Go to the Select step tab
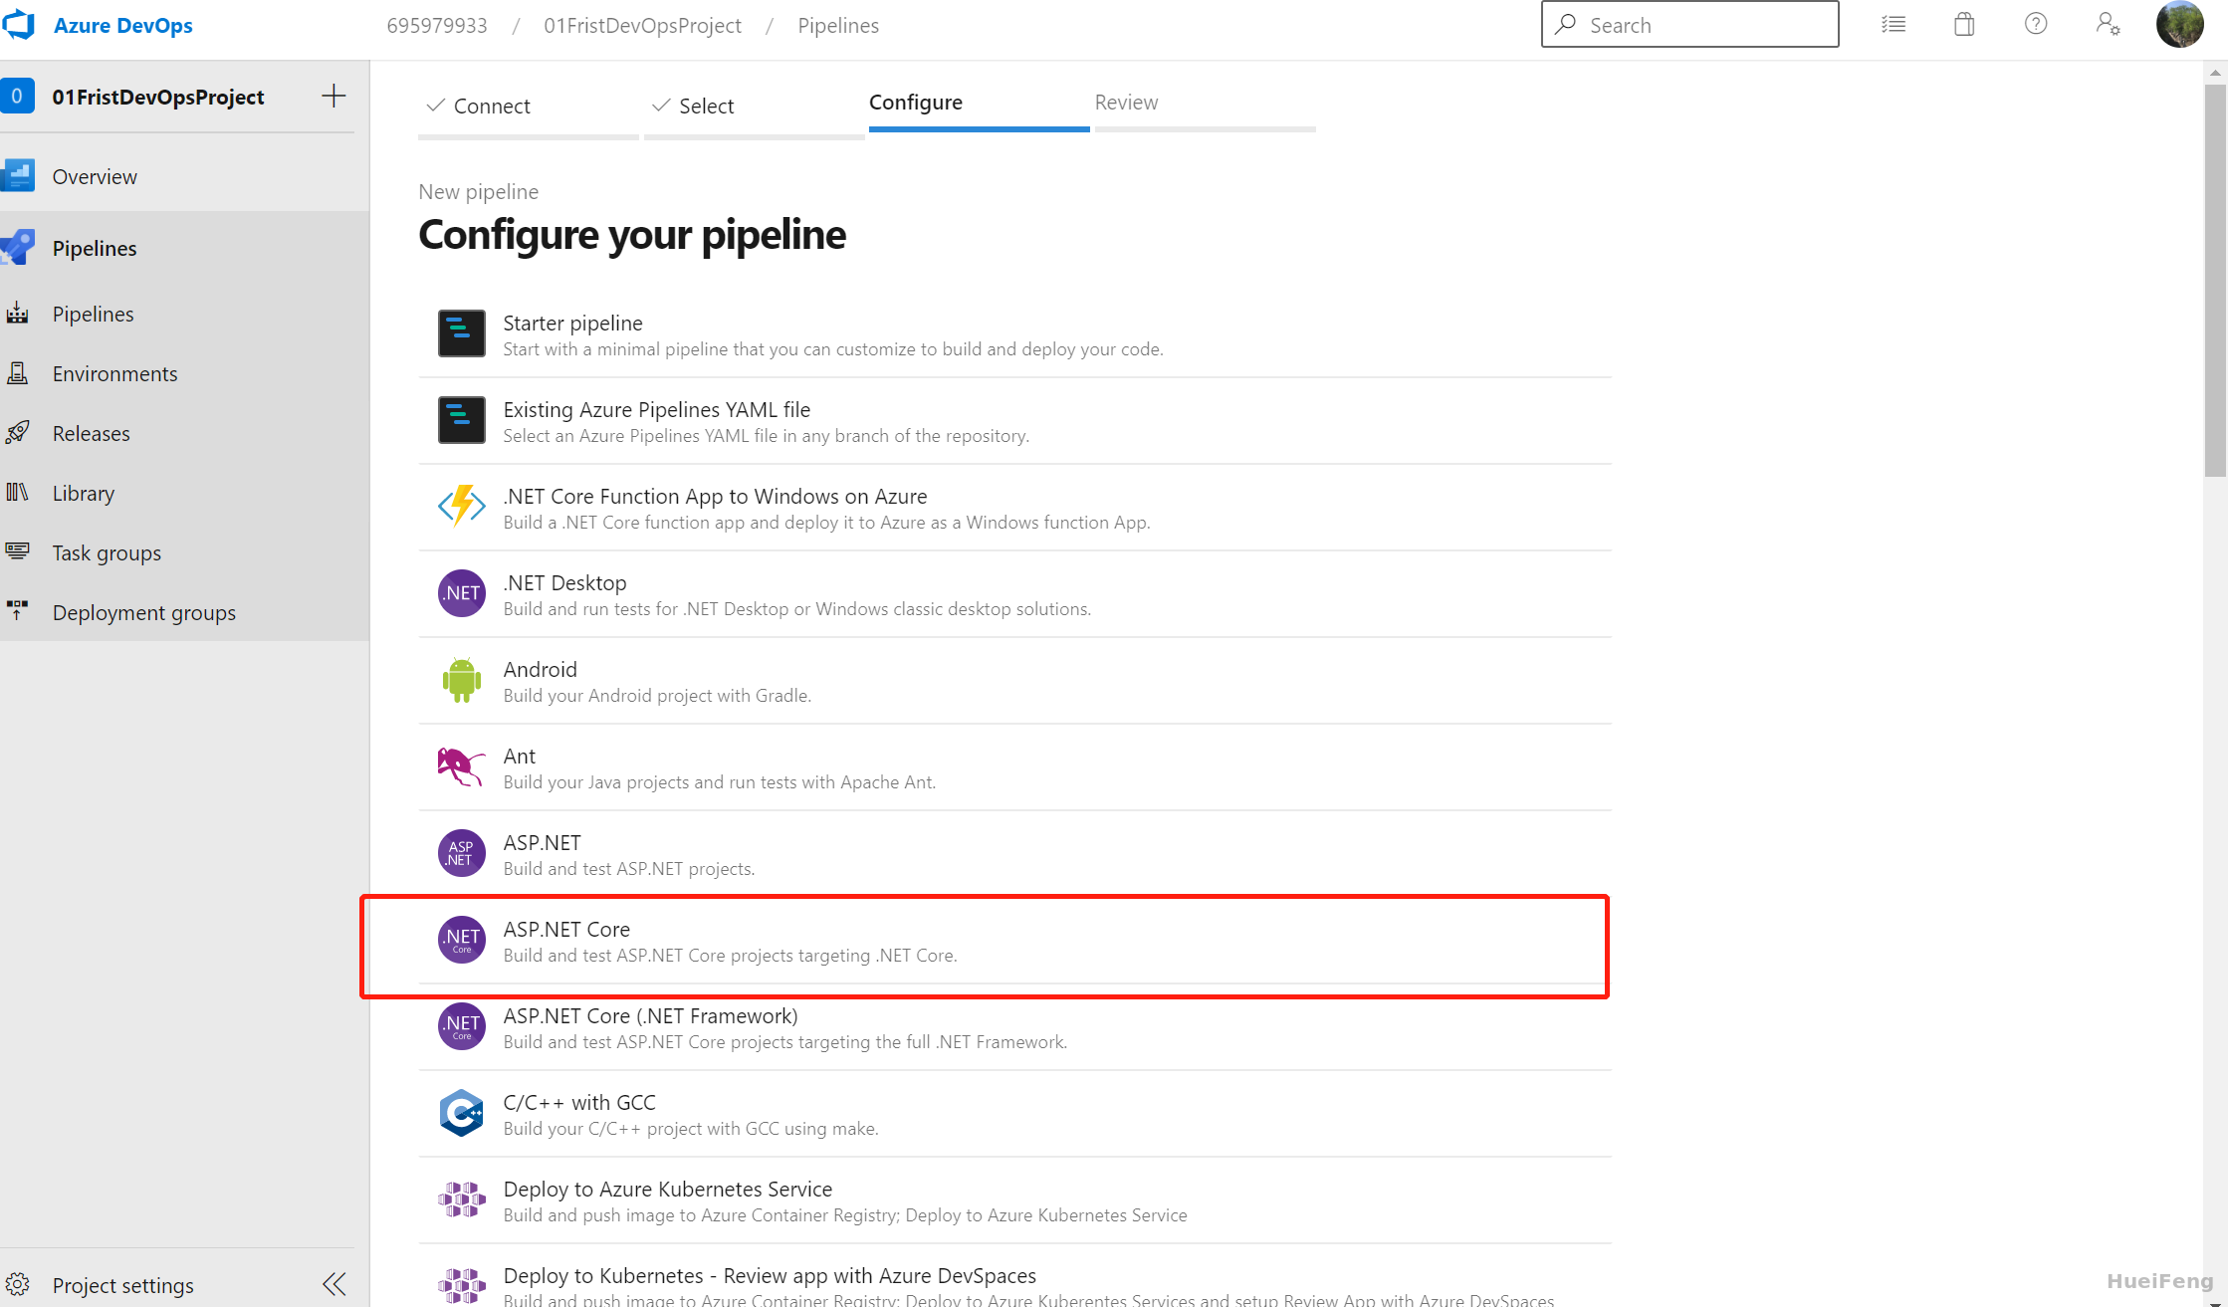 (755, 106)
